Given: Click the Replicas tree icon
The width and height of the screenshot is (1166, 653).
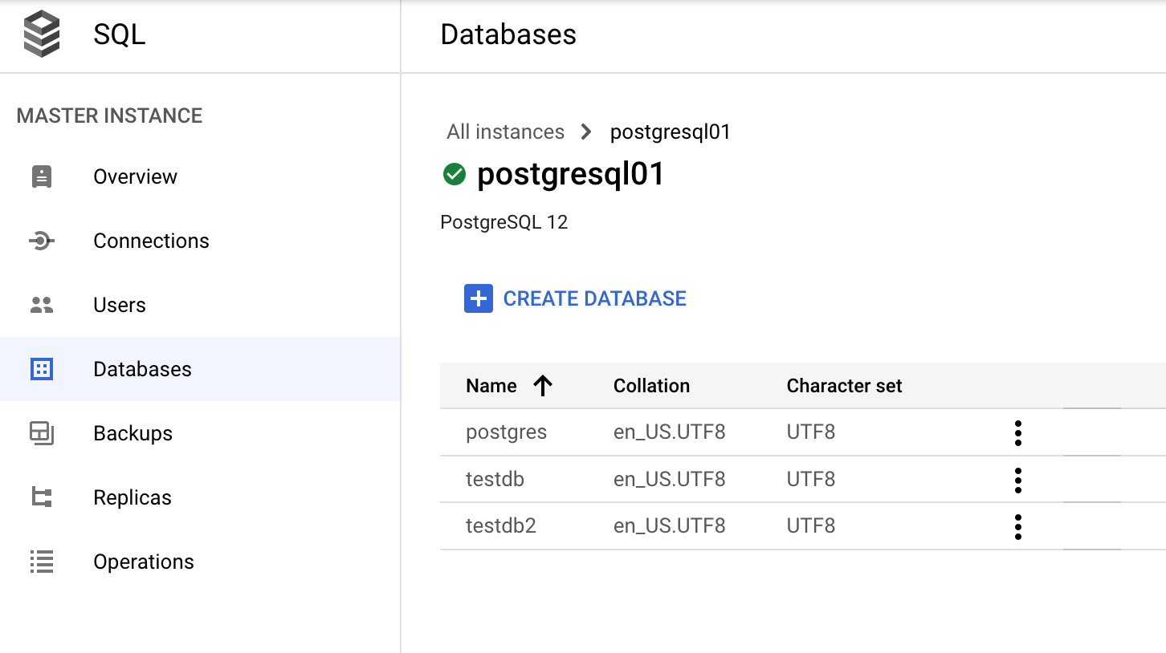Looking at the screenshot, I should (x=41, y=497).
